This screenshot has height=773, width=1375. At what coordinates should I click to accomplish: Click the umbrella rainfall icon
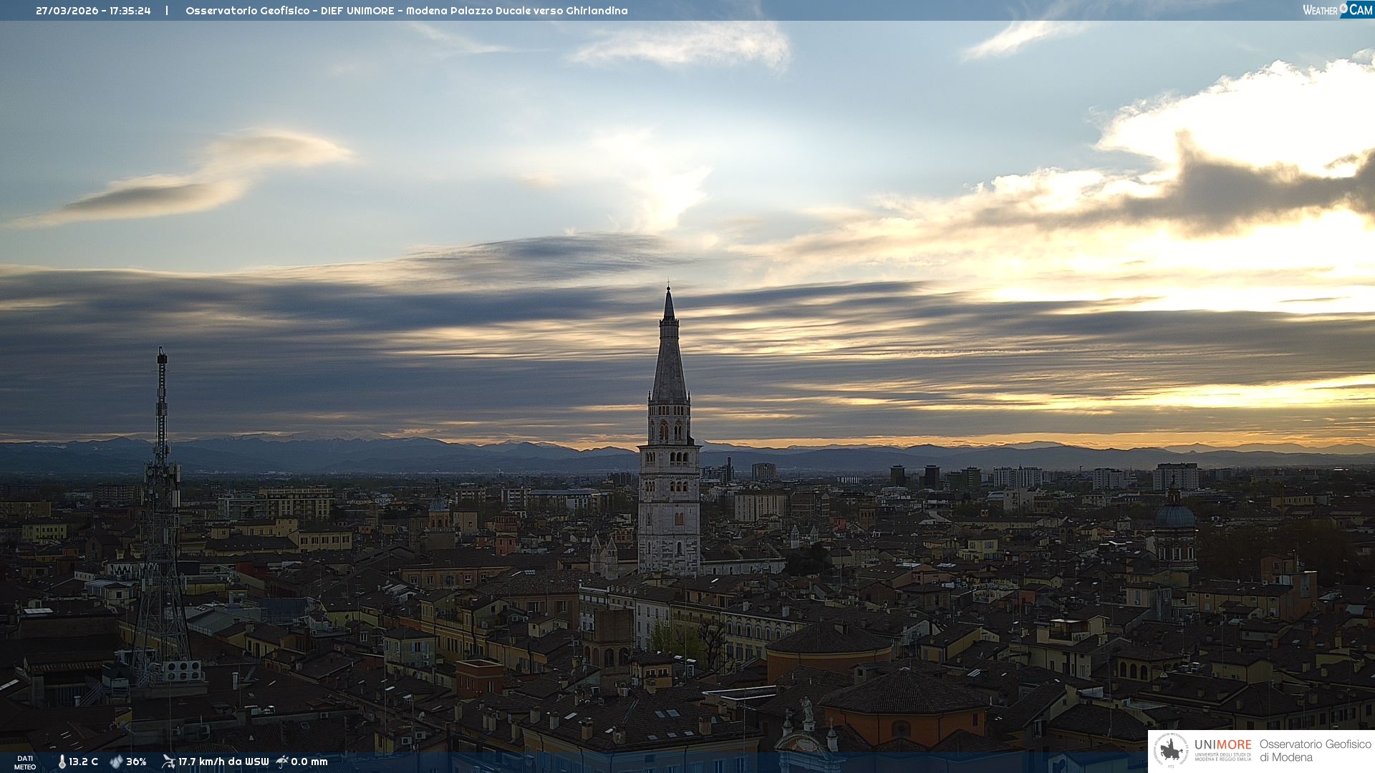click(x=282, y=762)
